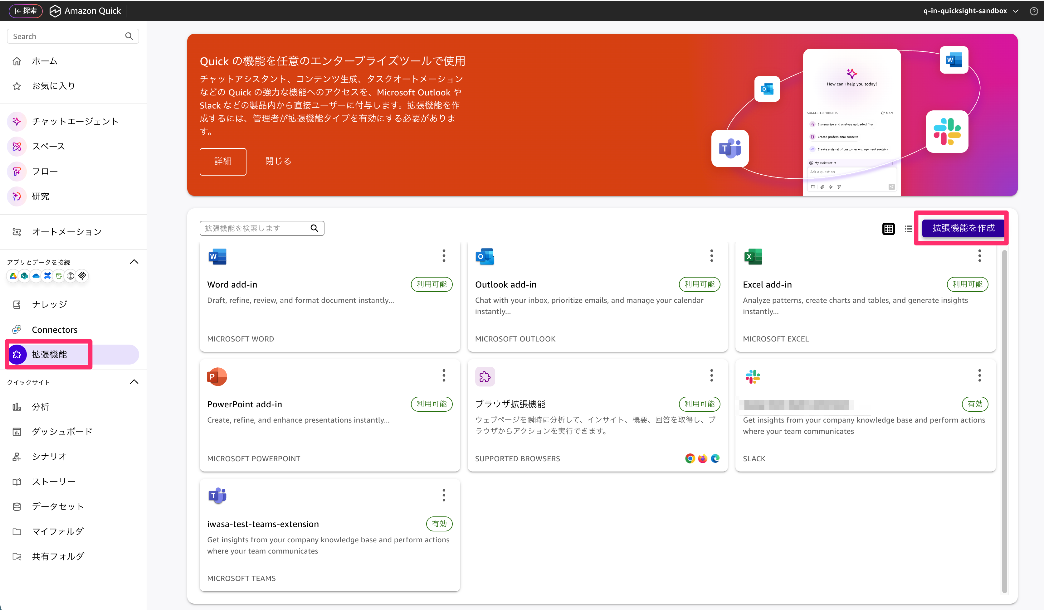Select 拡張機能 in sidebar
The image size is (1044, 610).
point(74,355)
